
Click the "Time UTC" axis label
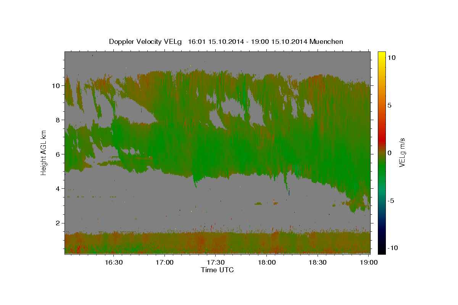point(217,270)
